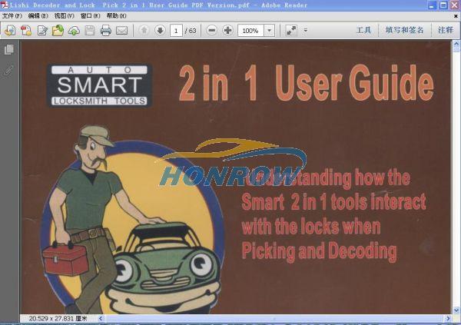
Task: Click the floppy disk save icon
Action: tap(90, 31)
